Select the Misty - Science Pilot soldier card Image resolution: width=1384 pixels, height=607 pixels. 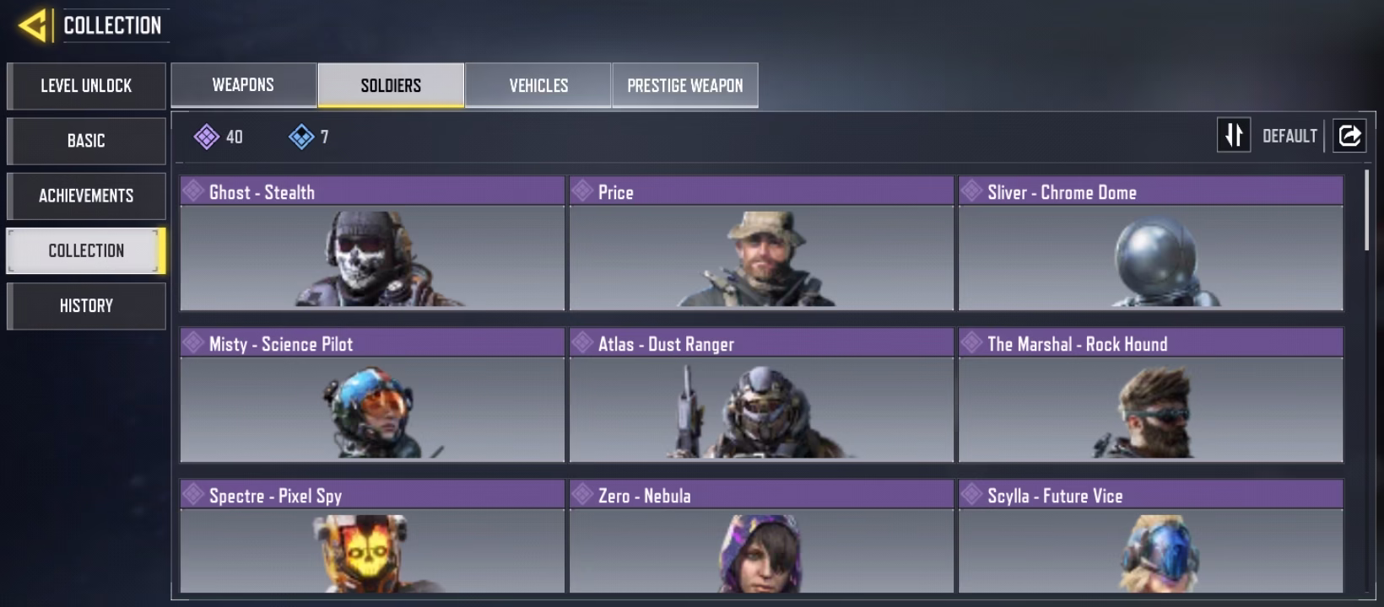click(x=372, y=395)
